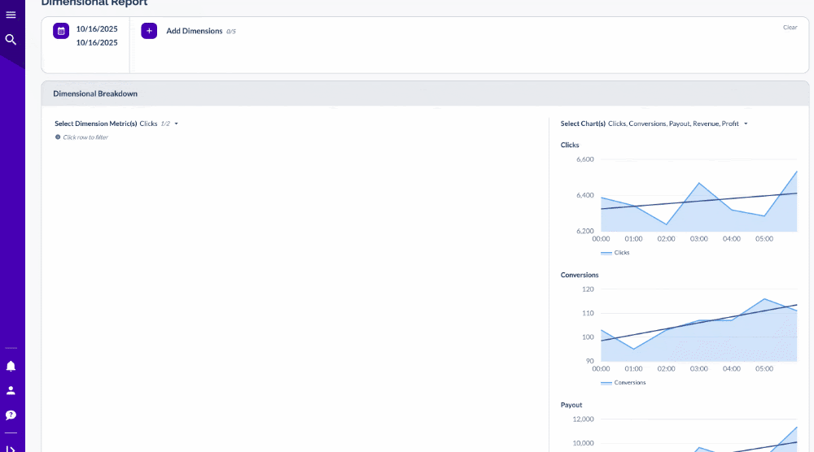Image resolution: width=814 pixels, height=452 pixels.
Task: Expand the sidebar with the arrow icon
Action: tap(11, 446)
